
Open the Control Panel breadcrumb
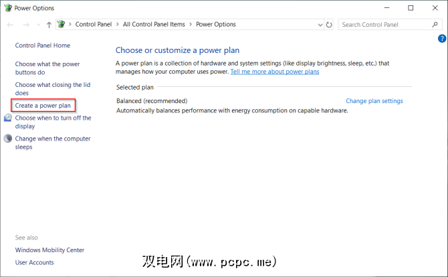[x=94, y=25]
